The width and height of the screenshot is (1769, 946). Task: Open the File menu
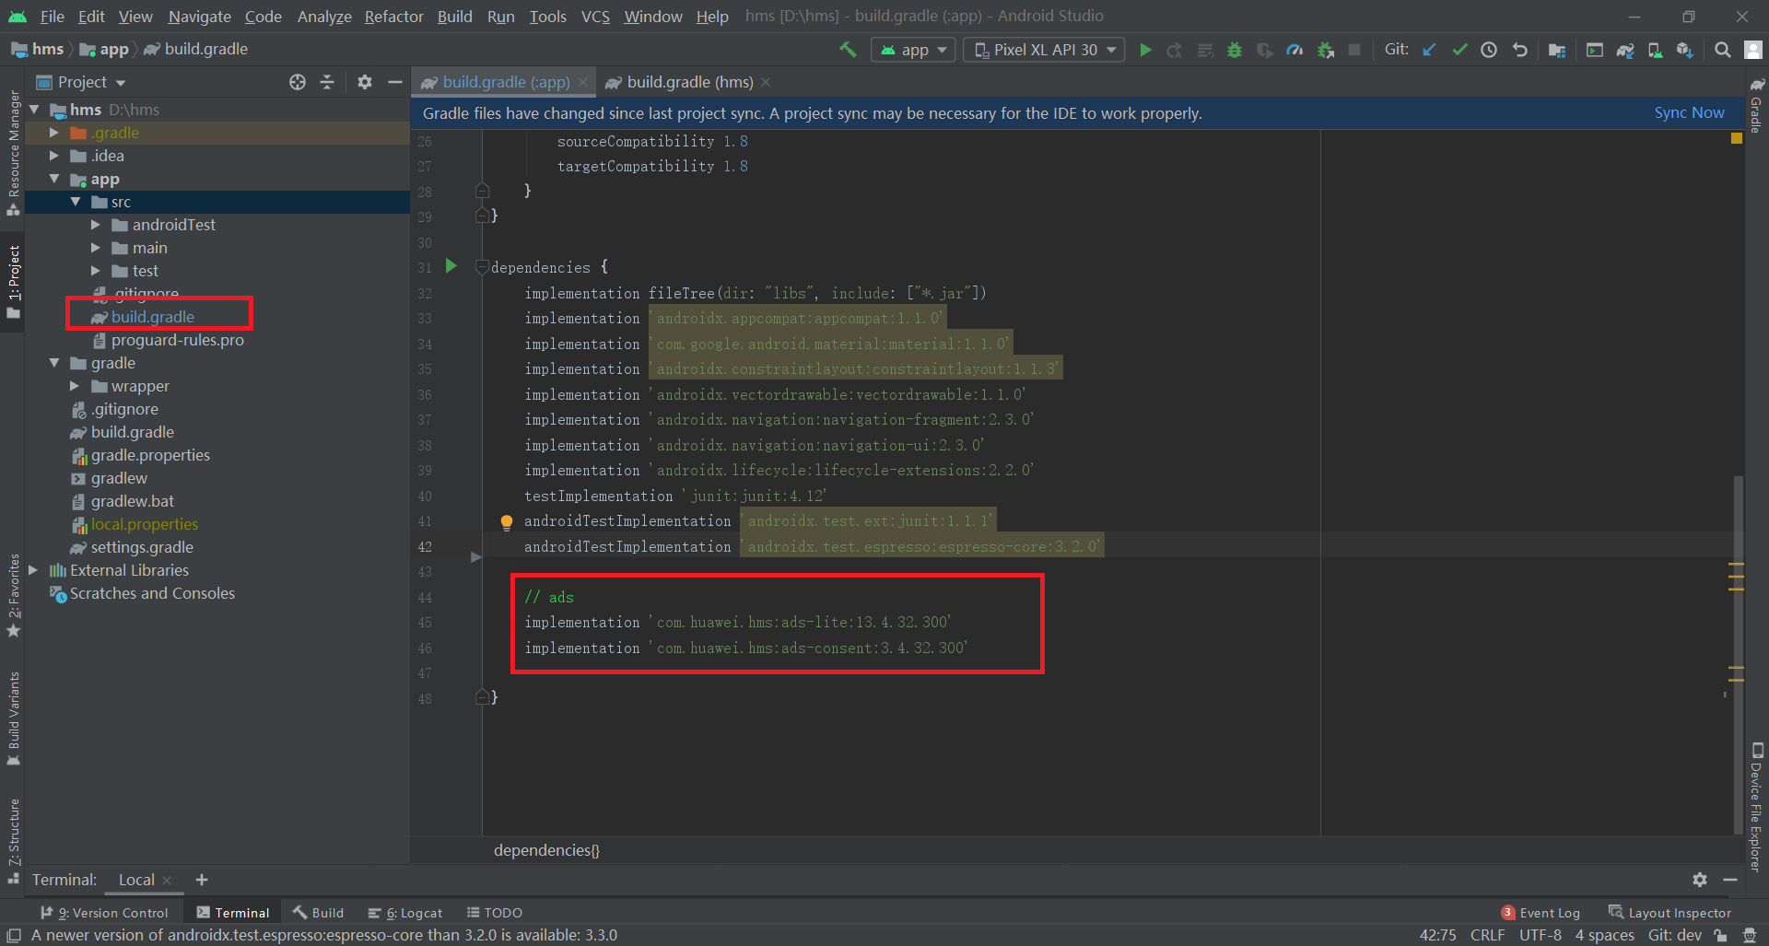point(53,17)
